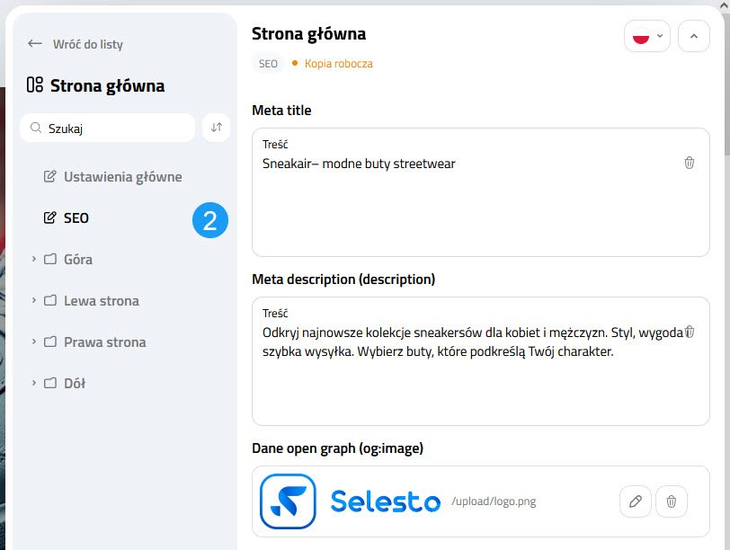Remove logo.png using the trash icon
730x550 pixels.
(672, 501)
